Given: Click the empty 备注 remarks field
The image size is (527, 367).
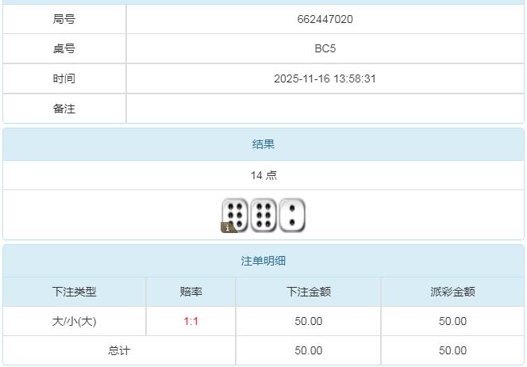Looking at the screenshot, I should (325, 109).
